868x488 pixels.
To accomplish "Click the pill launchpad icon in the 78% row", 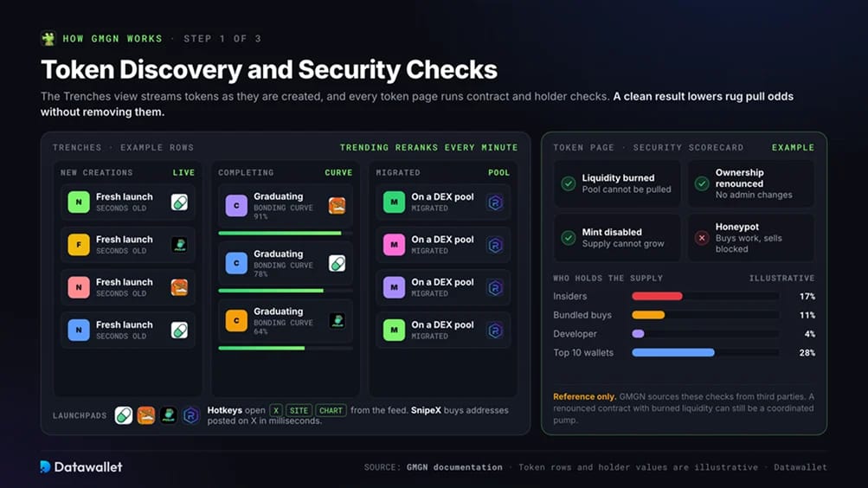I will tap(338, 263).
